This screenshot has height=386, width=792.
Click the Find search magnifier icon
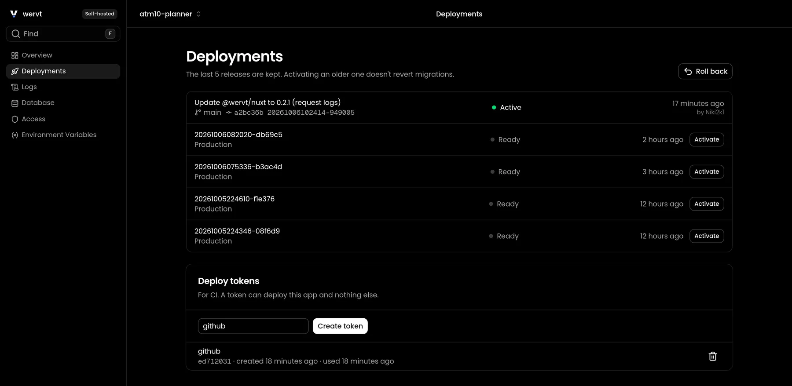point(16,34)
